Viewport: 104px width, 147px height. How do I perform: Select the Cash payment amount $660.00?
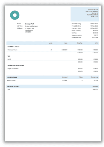(x=95, y=90)
